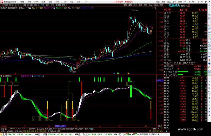Click the left arrow icon in right sidebar

pyautogui.click(x=209, y=5)
